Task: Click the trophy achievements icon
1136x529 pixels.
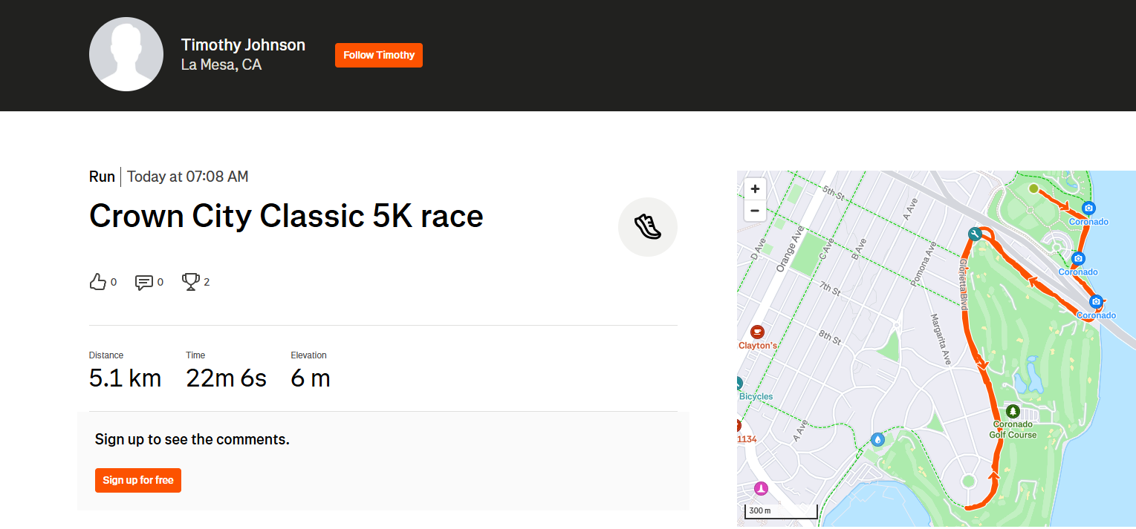Action: tap(191, 282)
